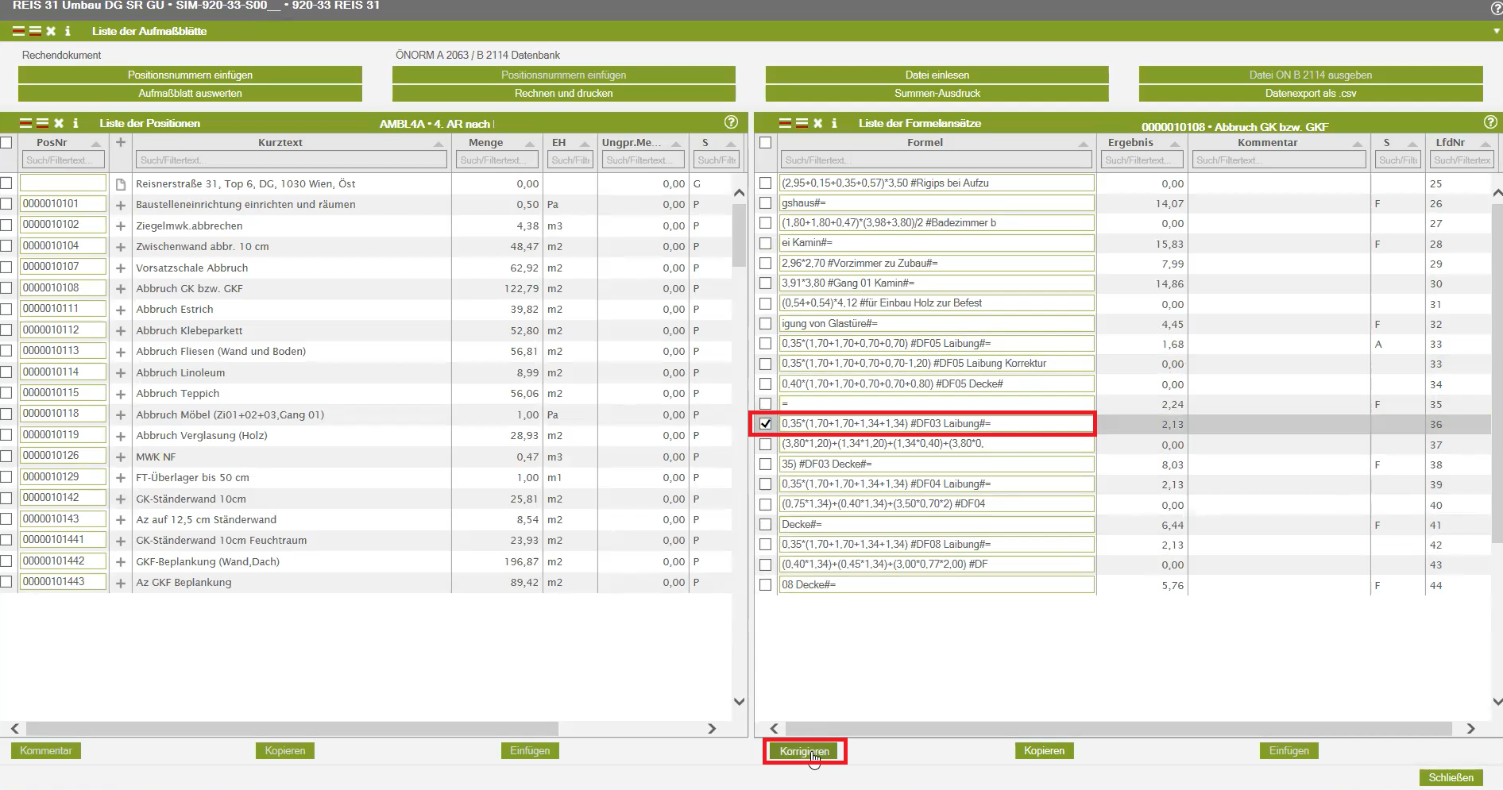Click the info icon in Liste der Aufmaßblätter header
This screenshot has height=790, width=1503.
tap(68, 31)
